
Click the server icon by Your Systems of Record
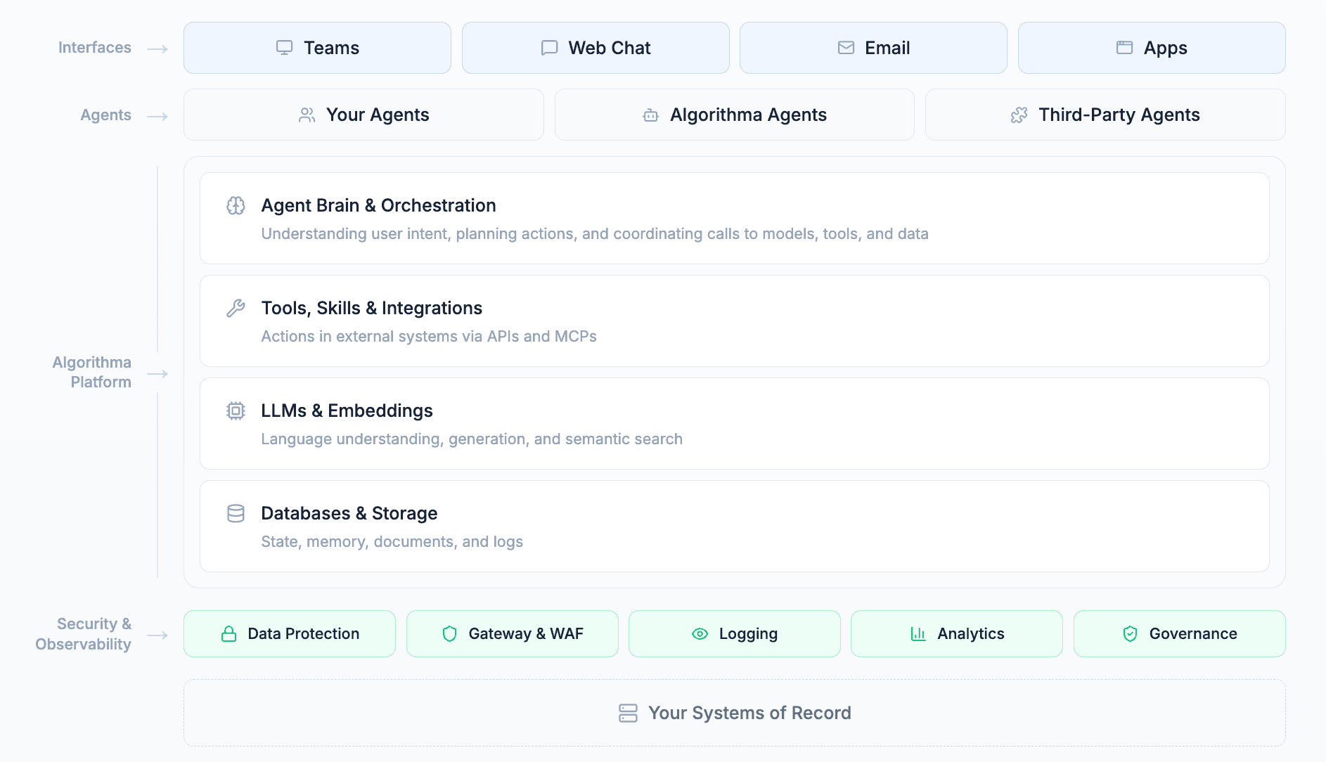(628, 713)
